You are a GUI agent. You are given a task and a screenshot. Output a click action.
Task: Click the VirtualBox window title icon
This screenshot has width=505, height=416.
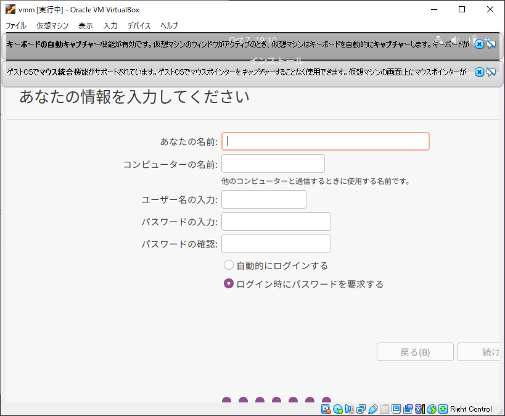10,9
